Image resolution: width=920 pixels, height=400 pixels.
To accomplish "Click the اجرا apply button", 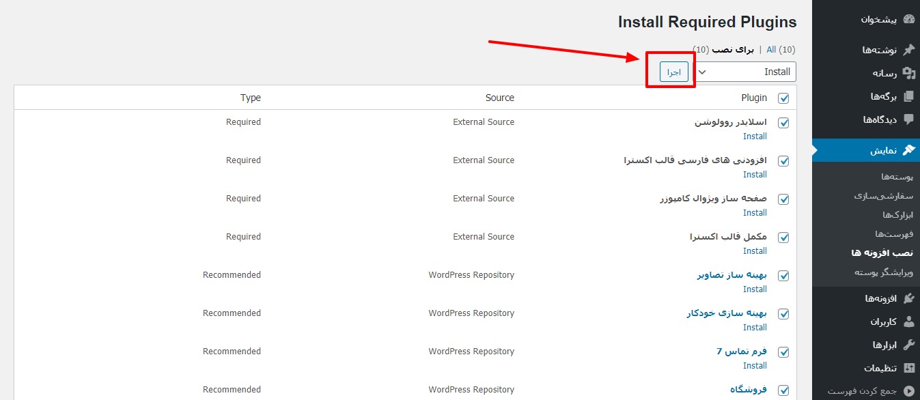I will [x=674, y=72].
